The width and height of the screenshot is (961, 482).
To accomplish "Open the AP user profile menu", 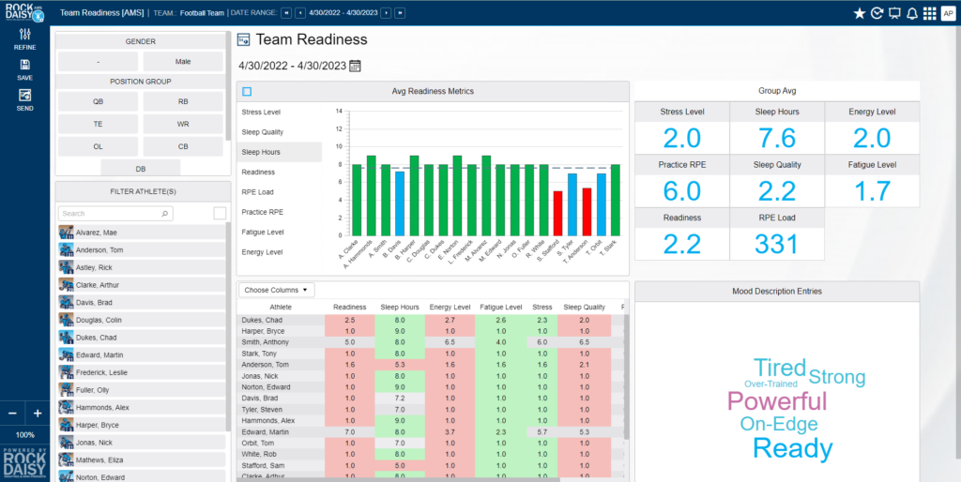I will pos(948,13).
